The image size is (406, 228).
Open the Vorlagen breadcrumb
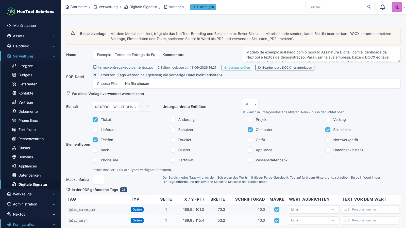click(174, 7)
